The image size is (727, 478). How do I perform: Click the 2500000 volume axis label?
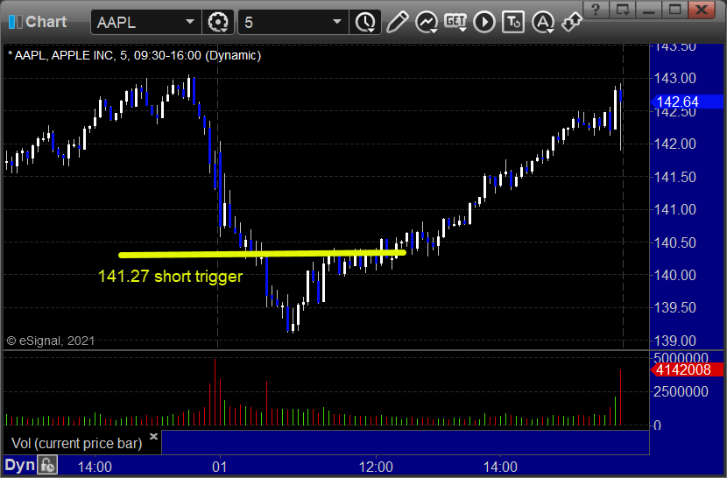click(x=681, y=391)
